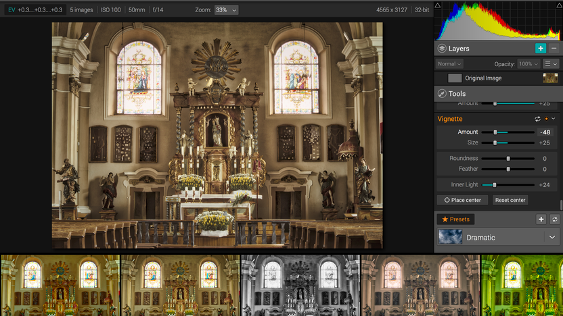Click the '4565 x 3127' dimensions text
Viewport: 563px width, 316px height.
coord(392,10)
